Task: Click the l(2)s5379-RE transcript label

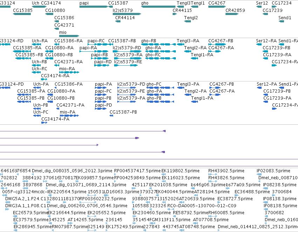Action: pyautogui.click(x=128, y=61)
